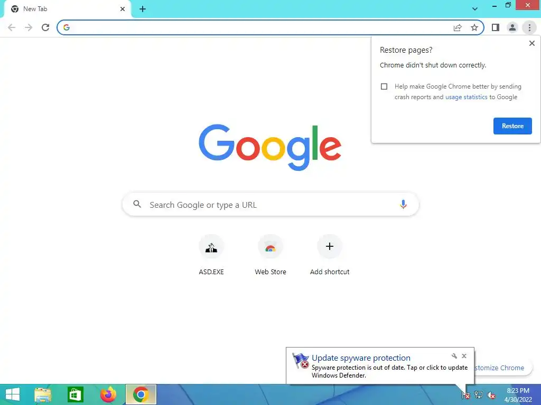The image size is (541, 405).
Task: Launch Firefox from taskbar
Action: (x=108, y=394)
